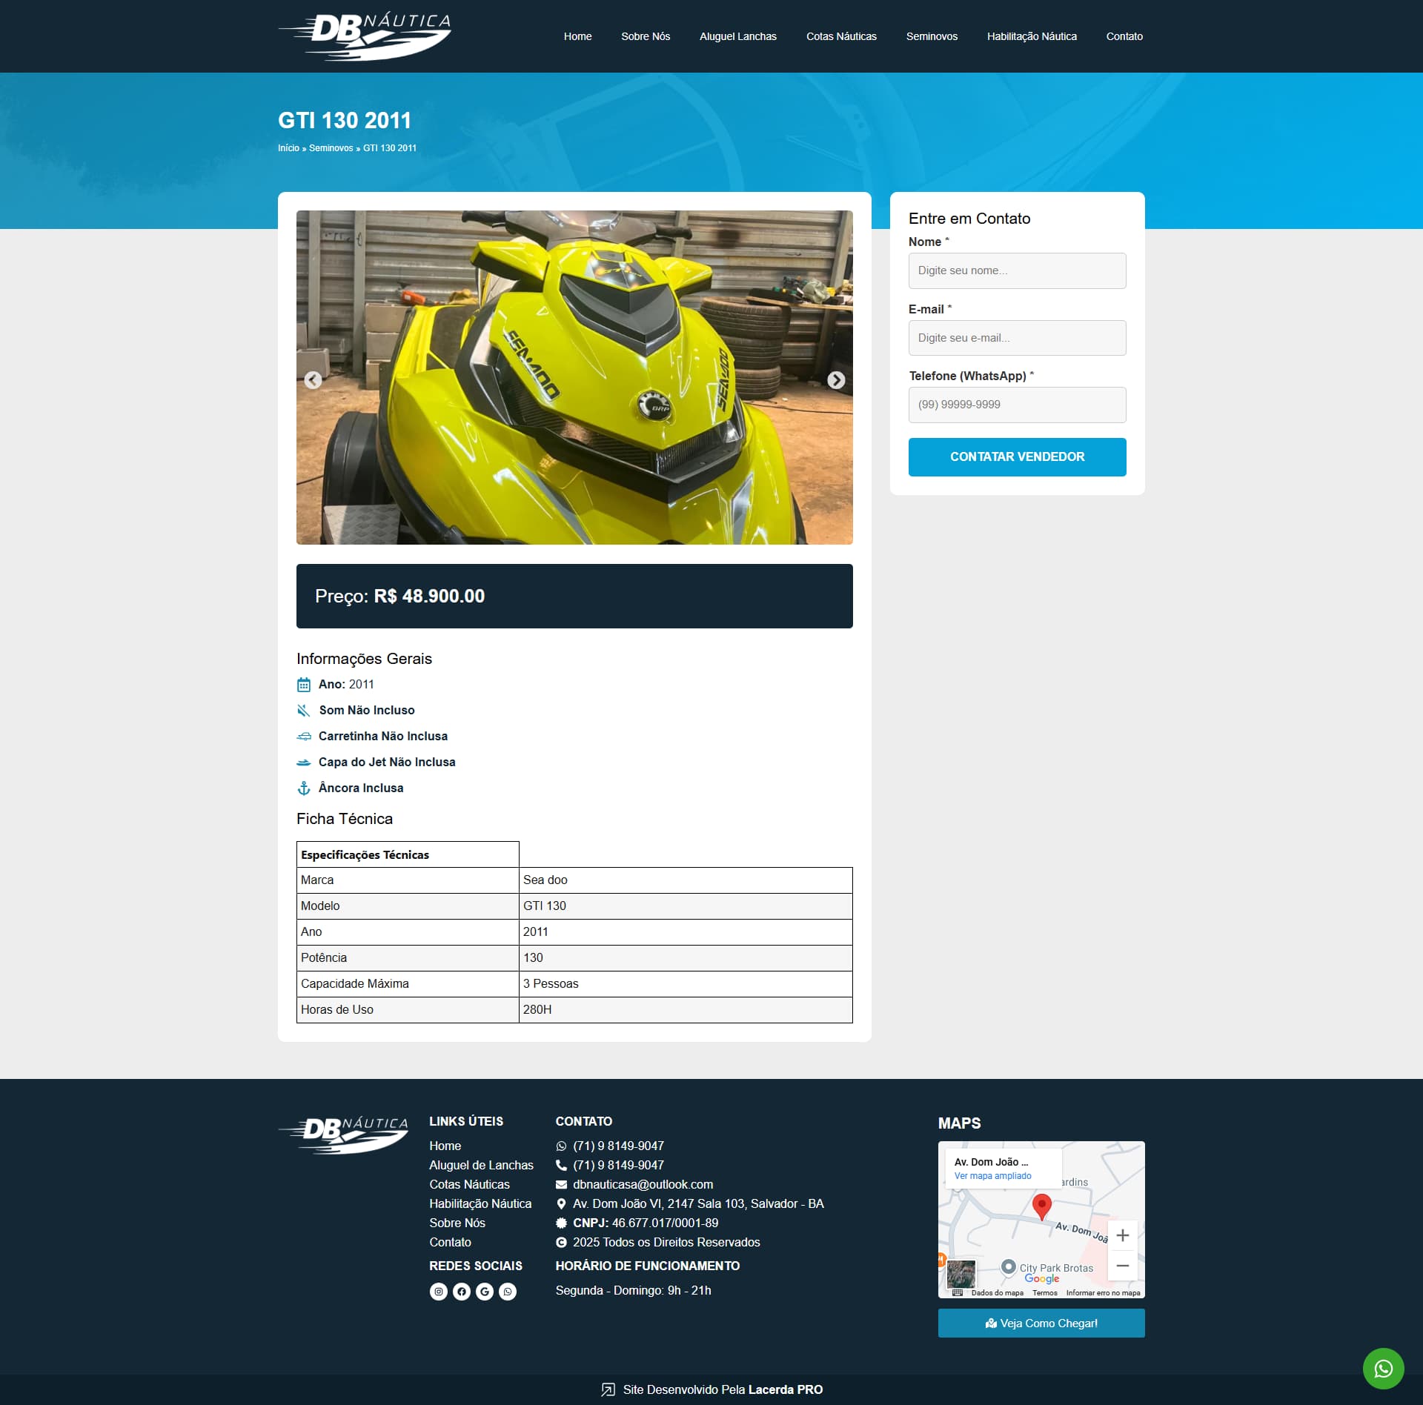Click the WhatsApp social icon in footer
The height and width of the screenshot is (1405, 1423).
pos(508,1292)
